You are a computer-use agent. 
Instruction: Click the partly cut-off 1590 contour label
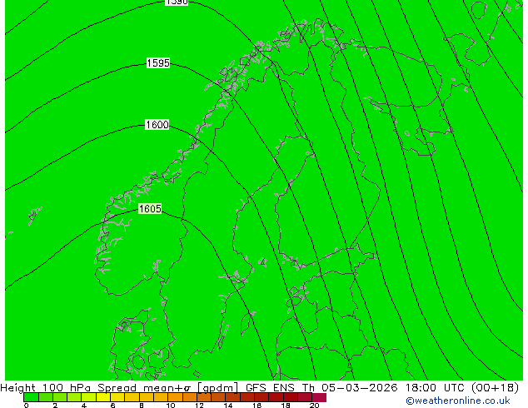(x=177, y=2)
